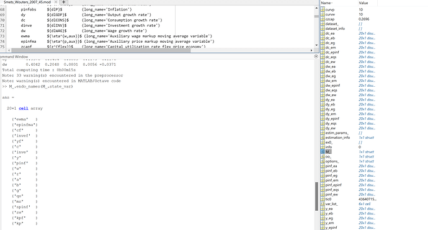Click the 'Total computing time' output line
The height and width of the screenshot is (230, 428).
tap(38, 70)
